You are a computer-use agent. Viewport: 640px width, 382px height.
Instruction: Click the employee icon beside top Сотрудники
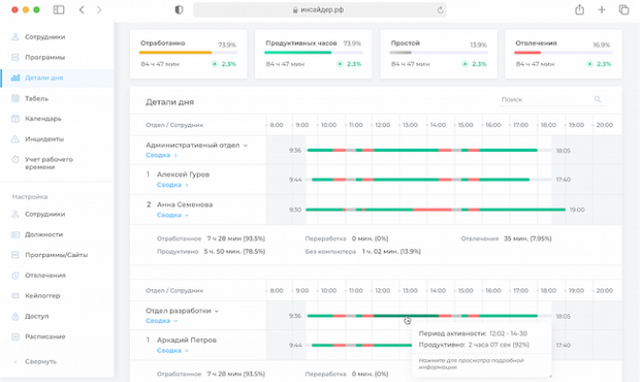coord(15,36)
